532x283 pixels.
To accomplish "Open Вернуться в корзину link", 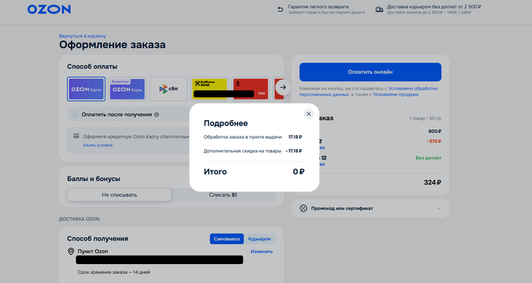I will tap(82, 36).
